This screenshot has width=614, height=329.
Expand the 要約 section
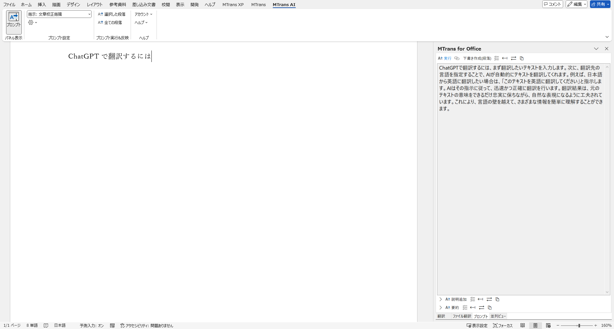point(440,308)
